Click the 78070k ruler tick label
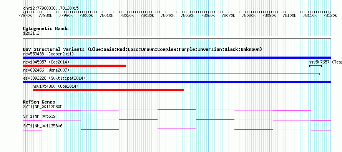Screen dimensions: 342x152 (x=229, y=15)
